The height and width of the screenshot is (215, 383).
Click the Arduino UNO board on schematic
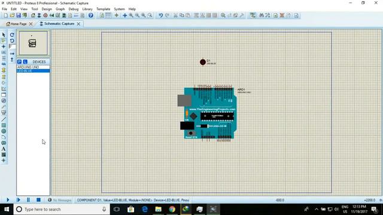coord(208,113)
